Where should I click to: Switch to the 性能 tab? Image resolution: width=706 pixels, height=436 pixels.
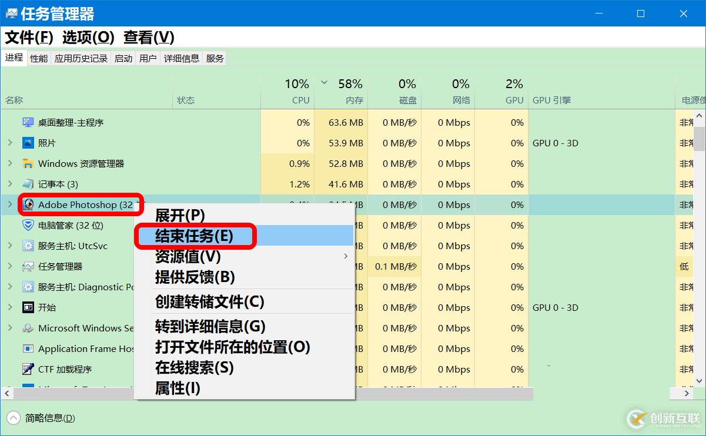pyautogui.click(x=38, y=58)
